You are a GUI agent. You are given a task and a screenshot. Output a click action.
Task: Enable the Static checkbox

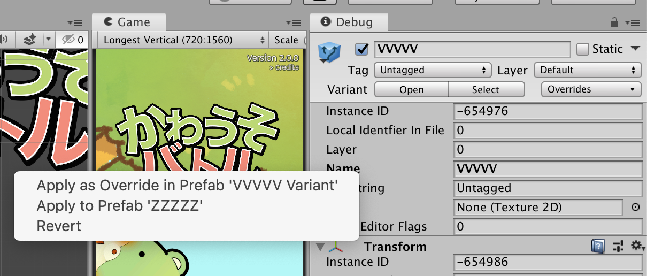click(583, 49)
